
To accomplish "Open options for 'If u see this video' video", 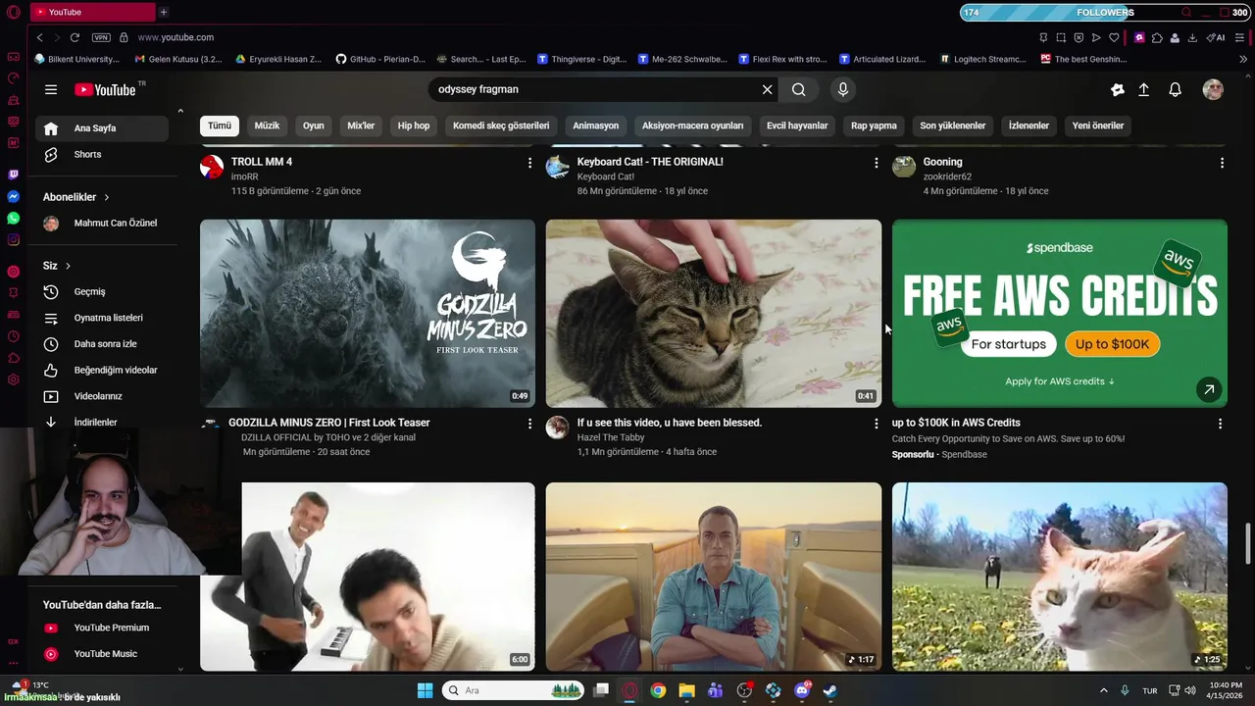I will (876, 424).
